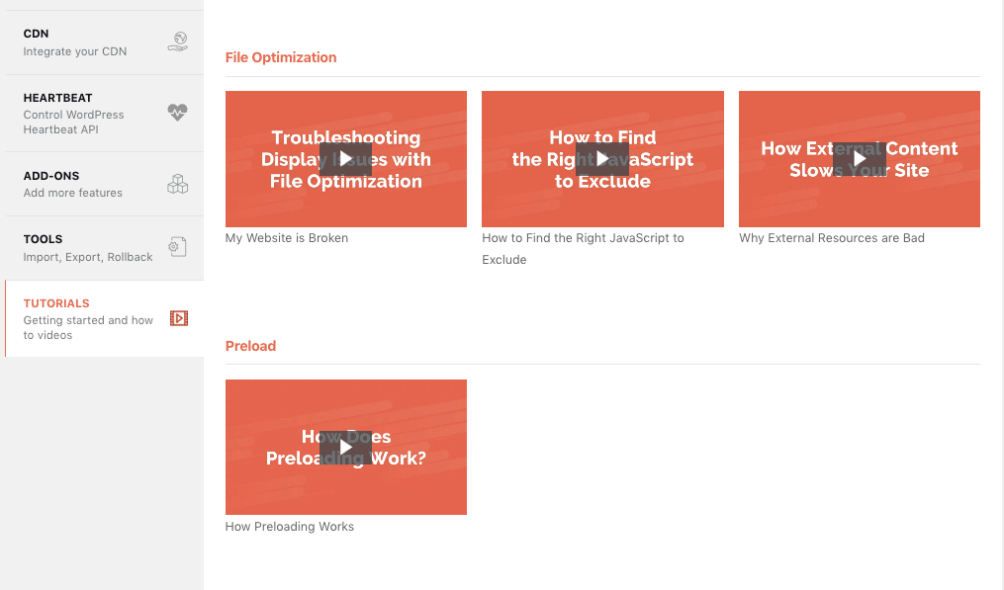1004x590 pixels.
Task: Click the How External Content Slows Your Site thumbnail
Action: click(859, 158)
